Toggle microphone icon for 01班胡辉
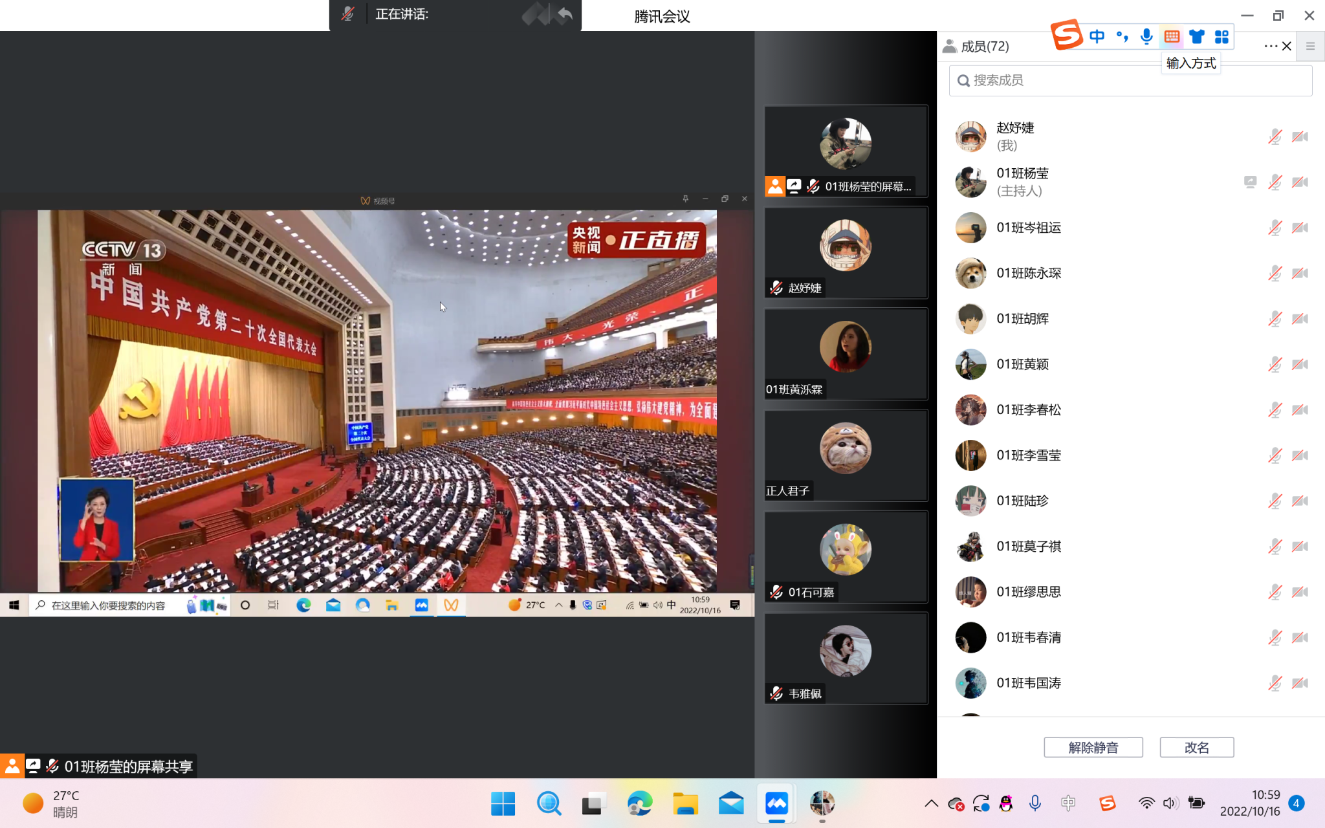 [x=1275, y=319]
